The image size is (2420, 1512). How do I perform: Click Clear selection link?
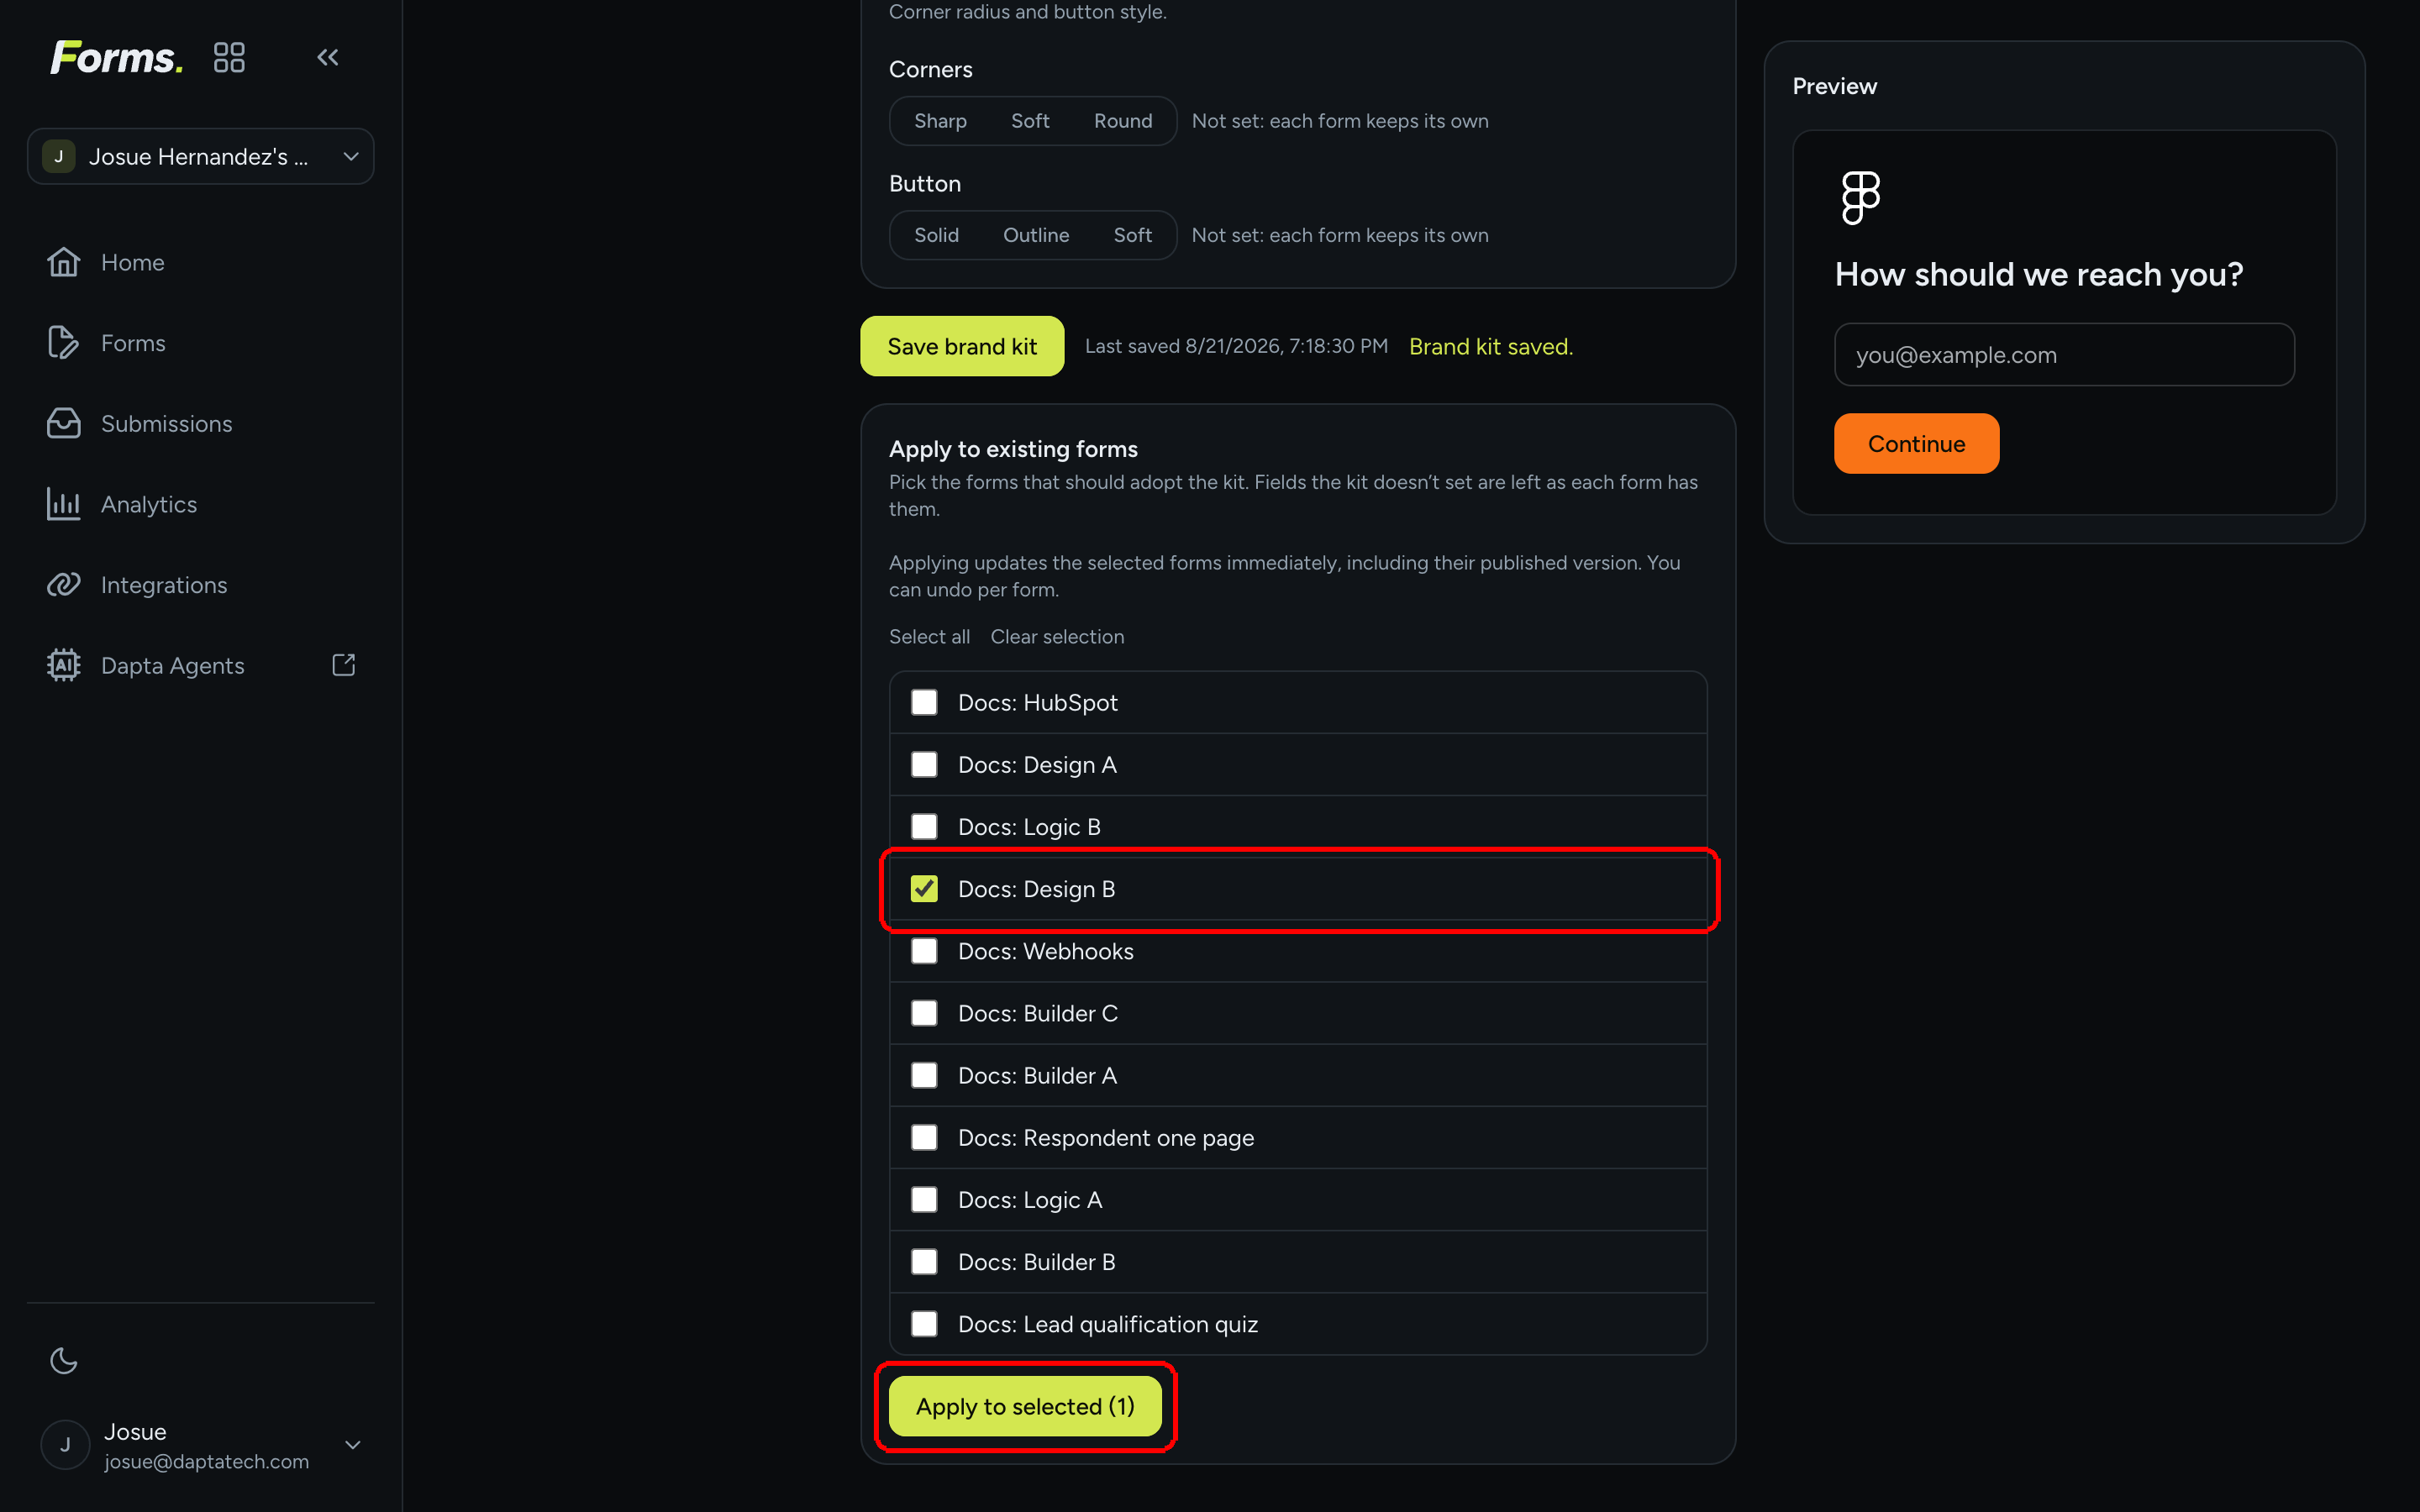pyautogui.click(x=1057, y=636)
